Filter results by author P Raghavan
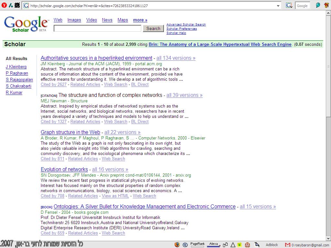This screenshot has height=248, width=331. (17, 73)
